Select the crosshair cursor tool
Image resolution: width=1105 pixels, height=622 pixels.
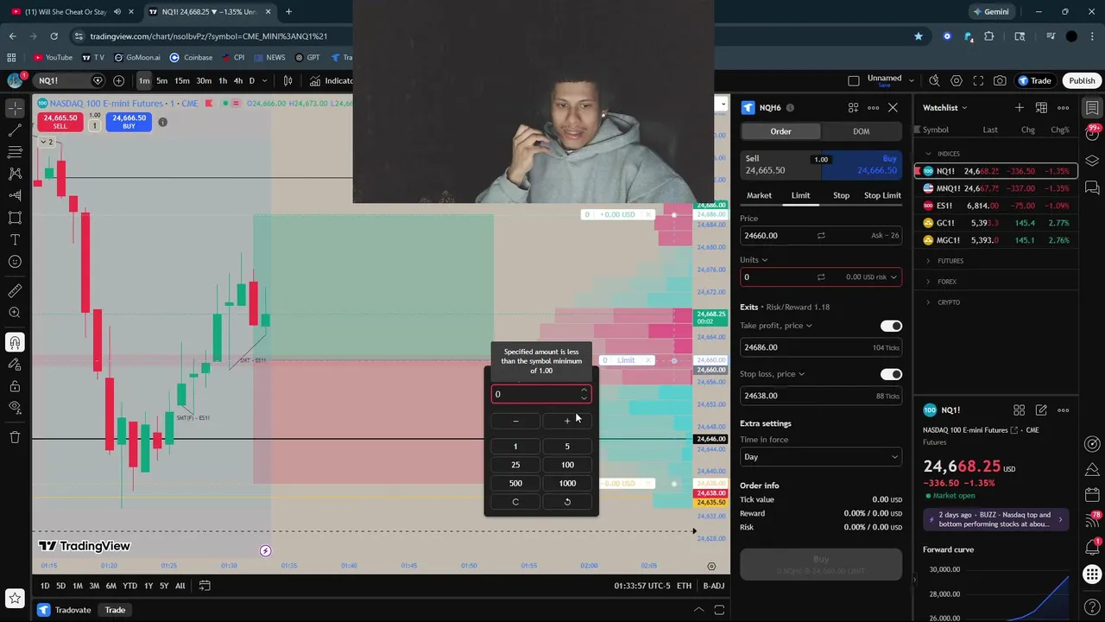pos(15,108)
